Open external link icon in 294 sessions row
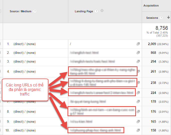171x135 pixels. click(x=138, y=61)
